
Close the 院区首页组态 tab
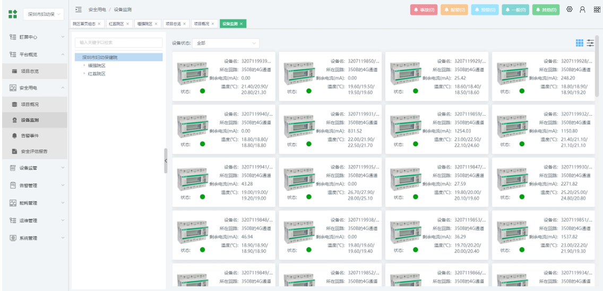pyautogui.click(x=99, y=24)
